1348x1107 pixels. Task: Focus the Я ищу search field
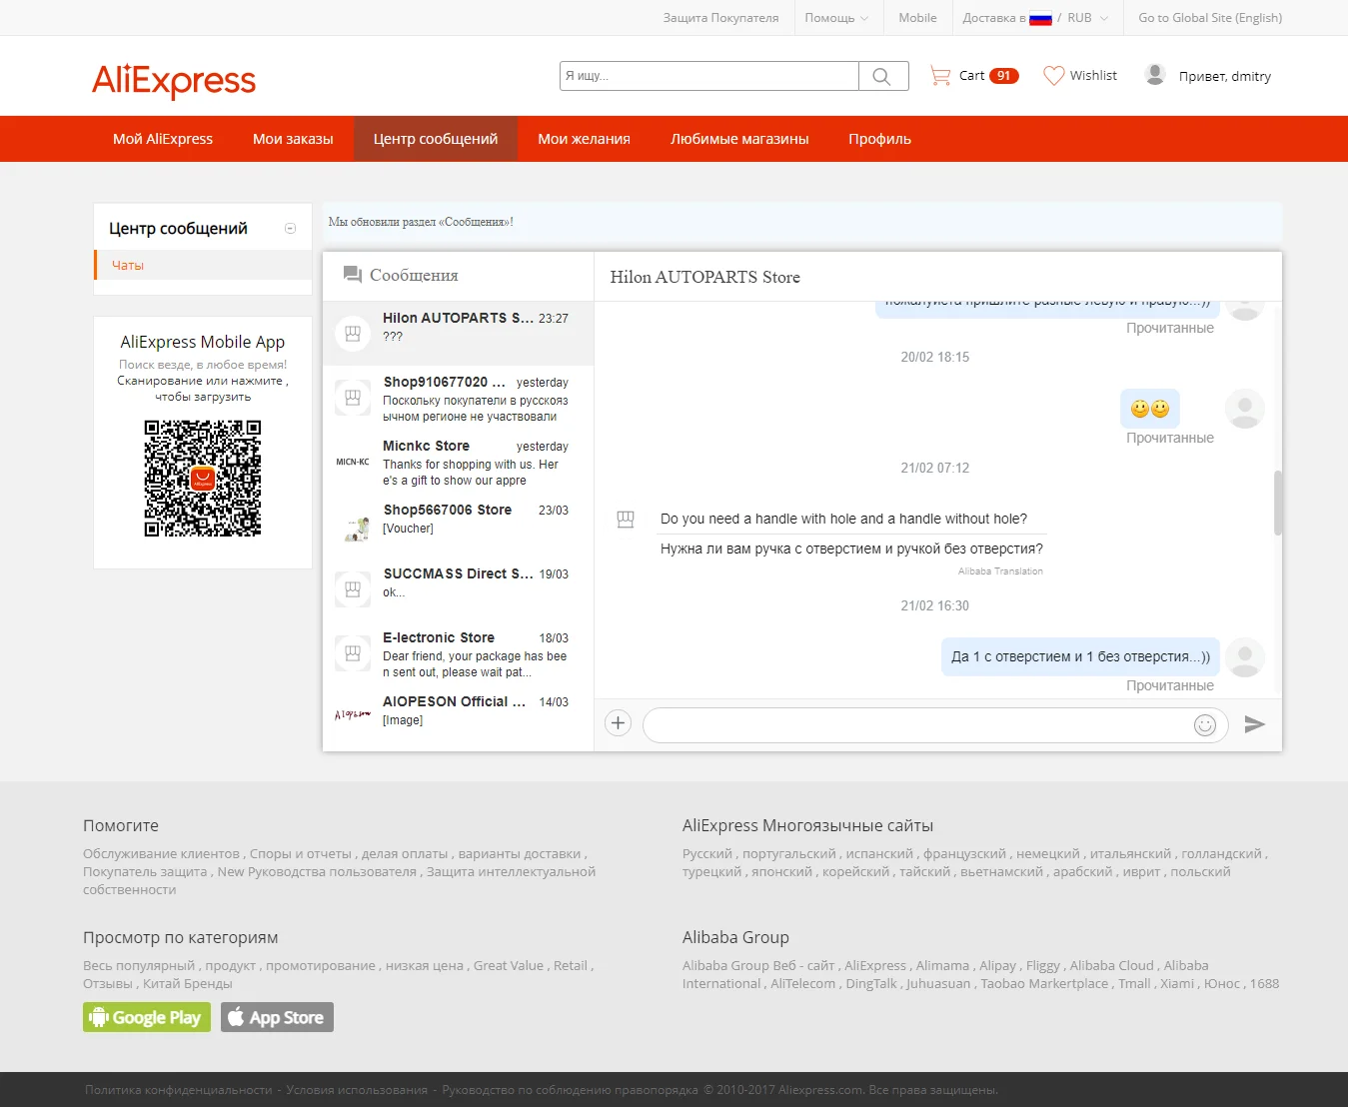tap(709, 76)
